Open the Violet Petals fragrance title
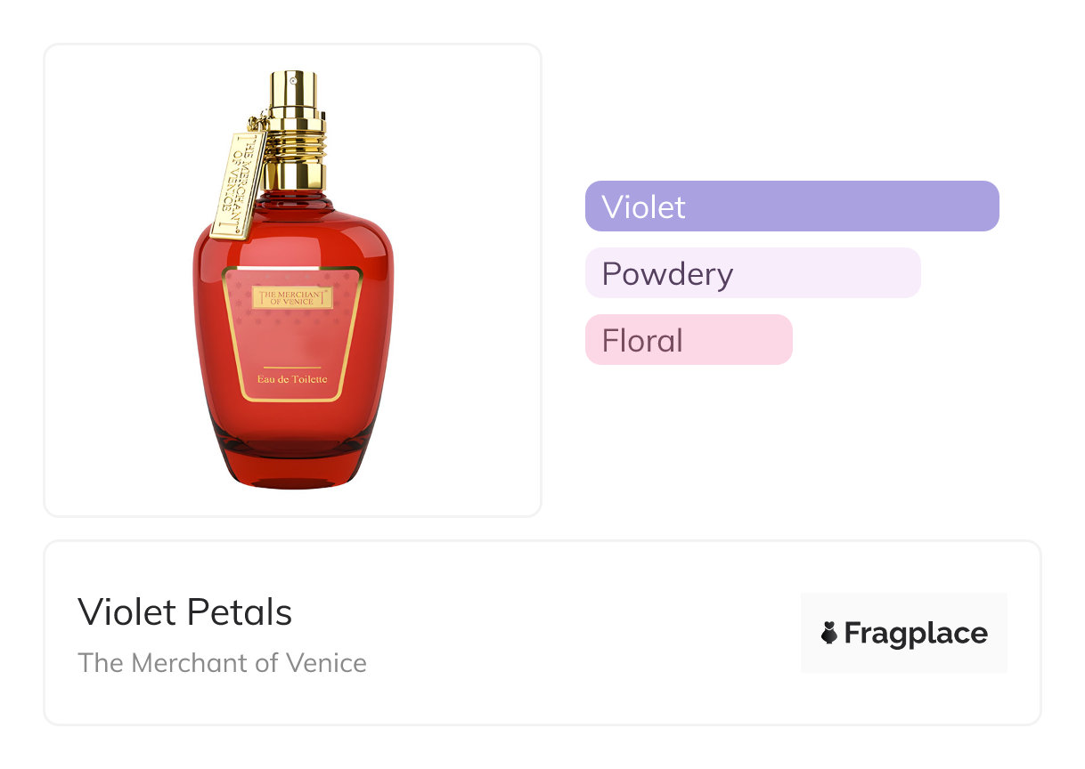Screen dimensions: 1085x769 click(184, 612)
